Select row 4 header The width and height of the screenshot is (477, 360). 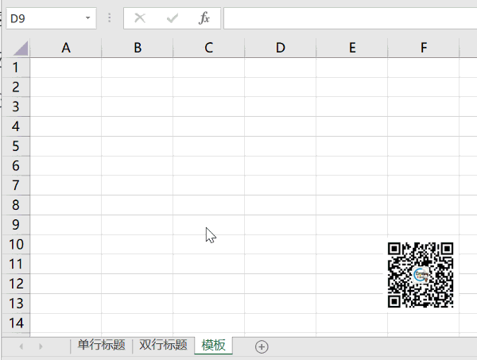point(16,126)
